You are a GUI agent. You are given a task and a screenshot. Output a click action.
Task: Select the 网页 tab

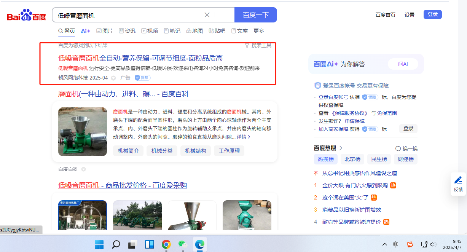tap(67, 31)
